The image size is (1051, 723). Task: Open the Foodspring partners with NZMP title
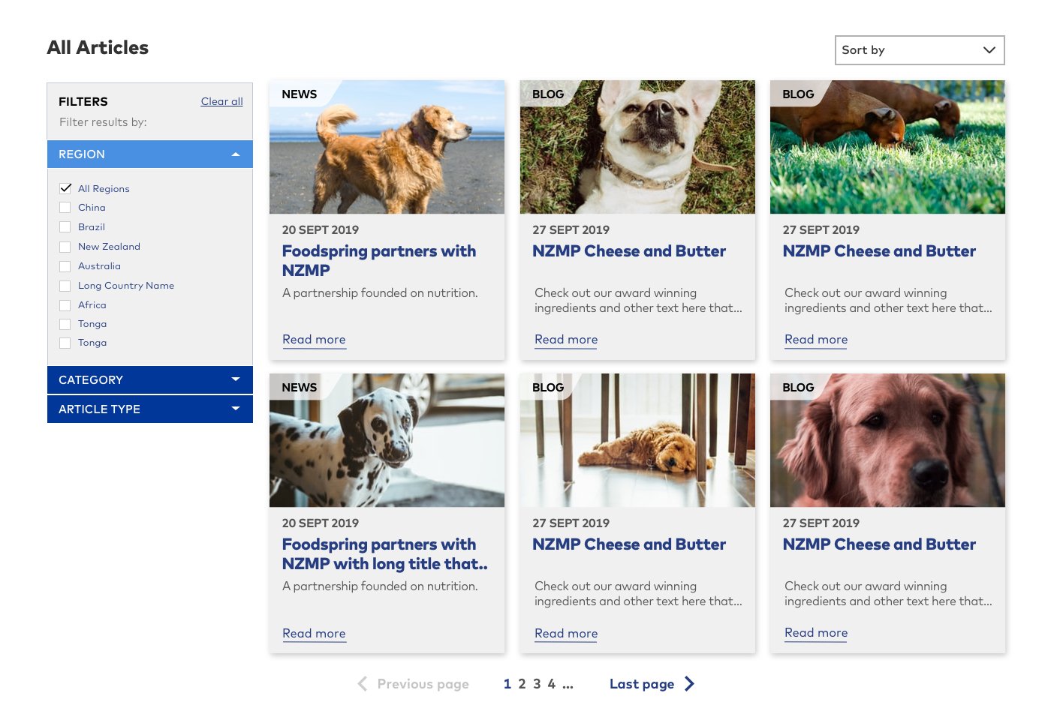(378, 260)
